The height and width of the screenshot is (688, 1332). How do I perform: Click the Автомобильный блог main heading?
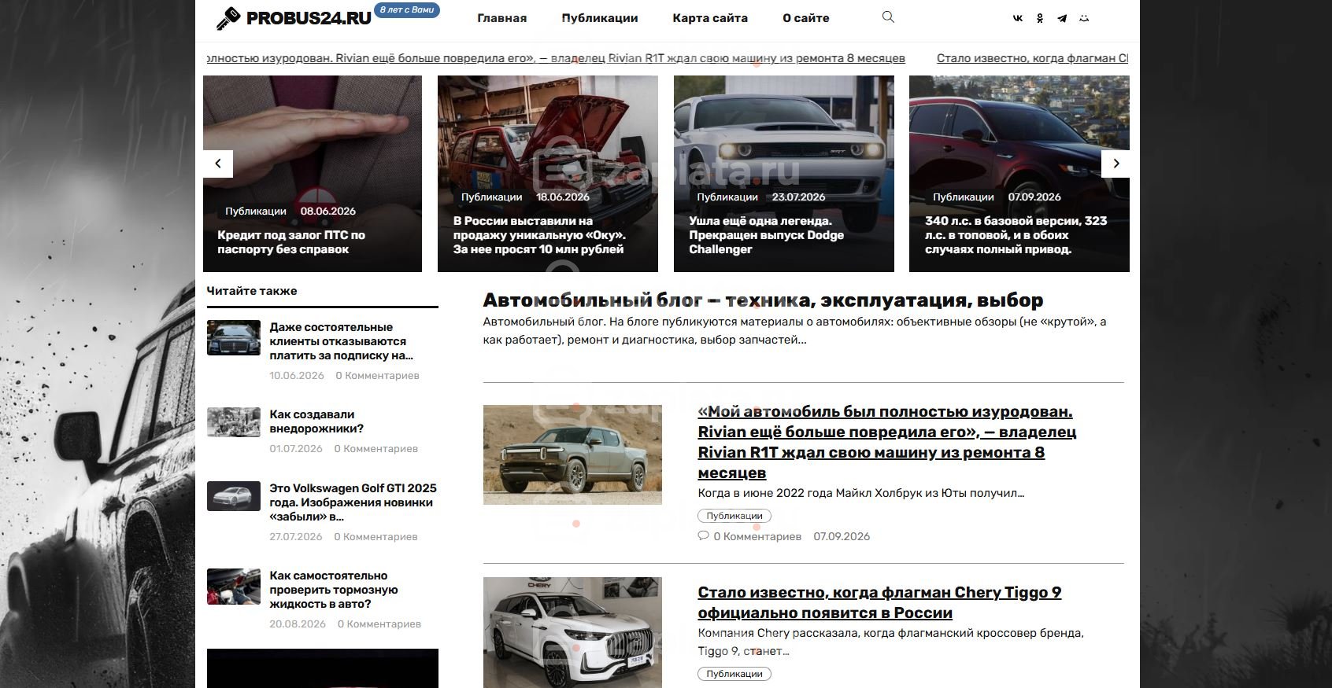[x=763, y=300]
